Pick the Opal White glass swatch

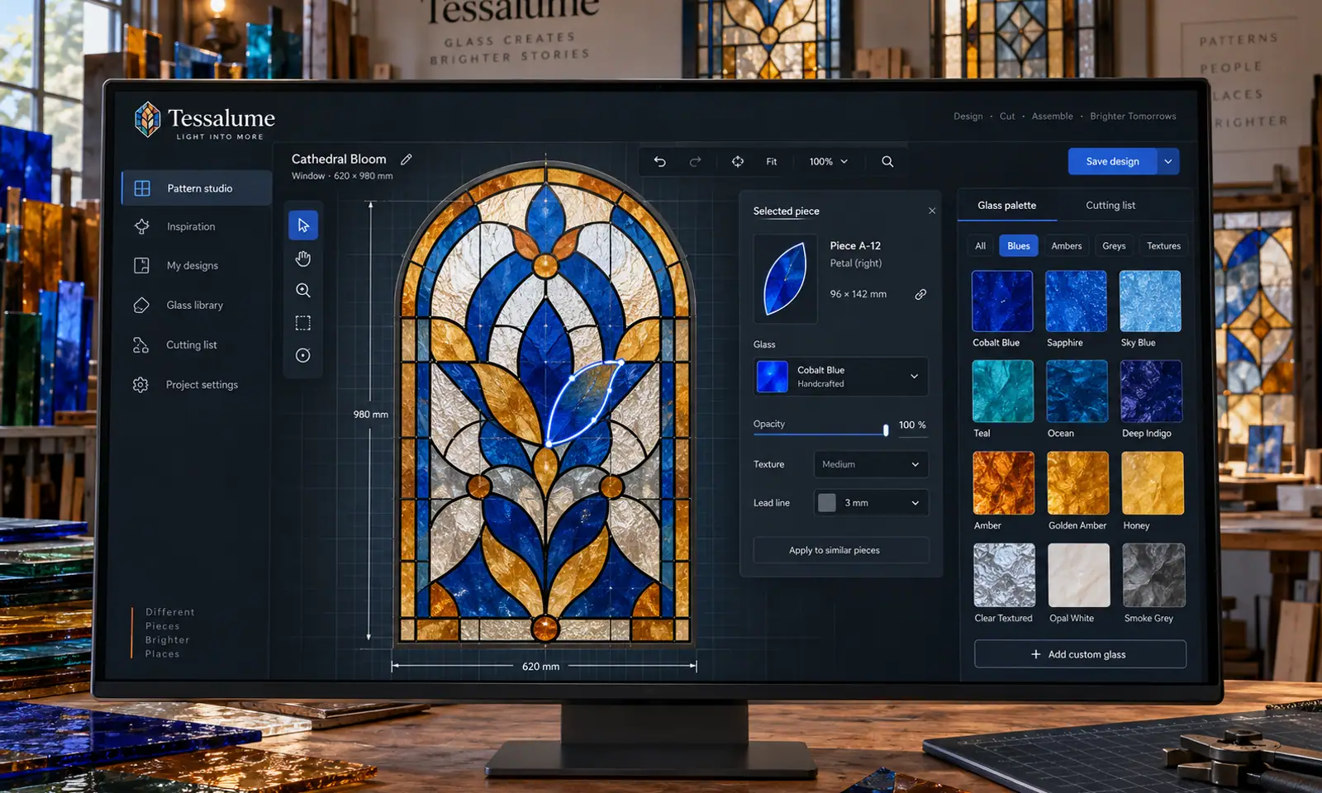1079,576
